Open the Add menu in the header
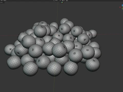Image resolution: width=123 pixels, height=92 pixels. pos(2,1)
